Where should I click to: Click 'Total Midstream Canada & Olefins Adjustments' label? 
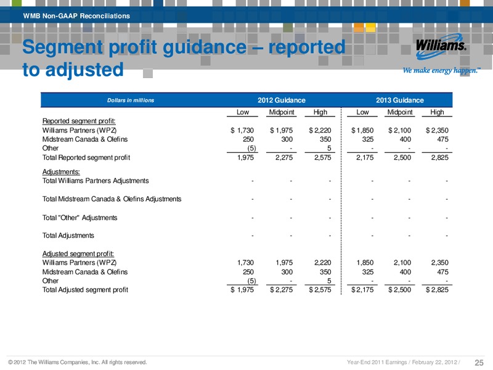click(x=112, y=199)
